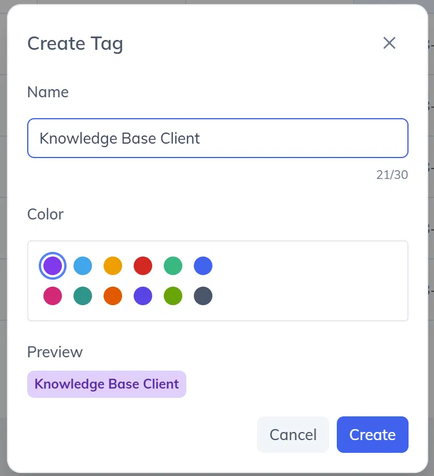Choose the emerald green swatch in top row
This screenshot has width=434, height=476.
pos(173,266)
